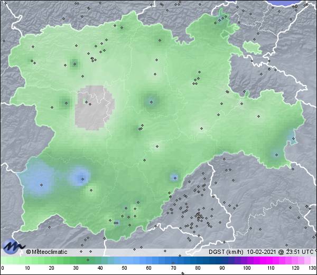This screenshot has width=317, height=275.
Task: Click the scale label 20
Action: coord(51,268)
